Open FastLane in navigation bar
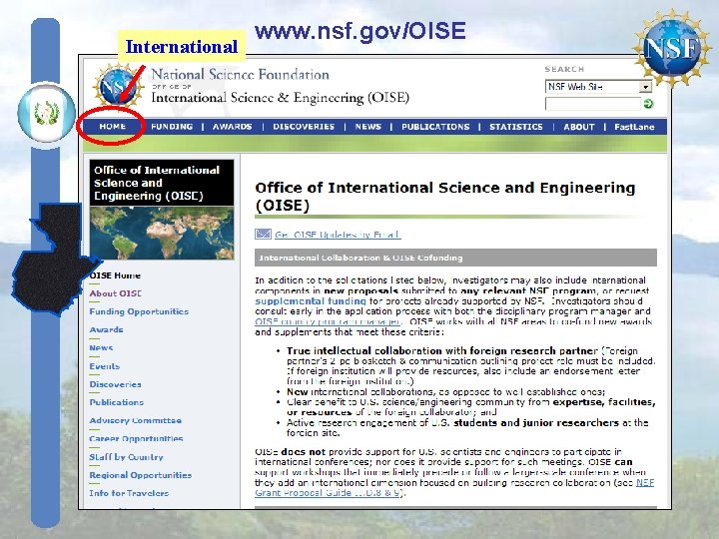 click(634, 127)
